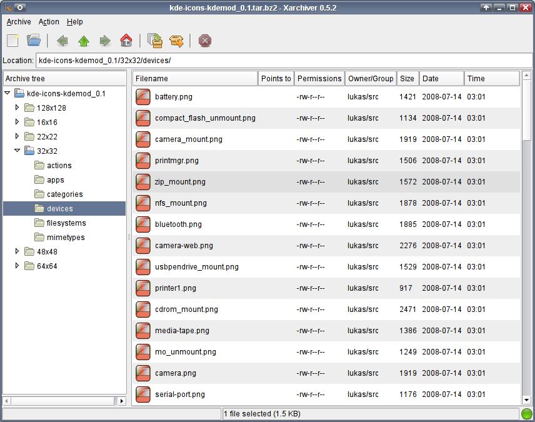This screenshot has height=422, width=535.
Task: Collapse the 32x32 folder tree node
Action: coord(17,151)
